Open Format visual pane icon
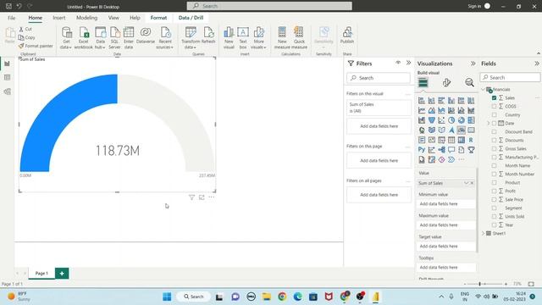Image resolution: width=542 pixels, height=305 pixels. (x=446, y=83)
